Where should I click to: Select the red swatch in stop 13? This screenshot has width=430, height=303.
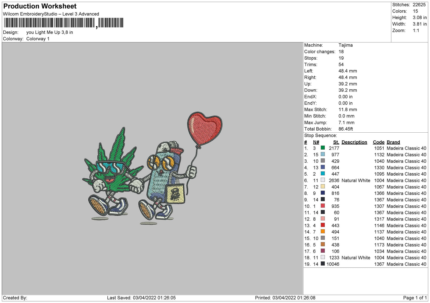[x=323, y=225]
